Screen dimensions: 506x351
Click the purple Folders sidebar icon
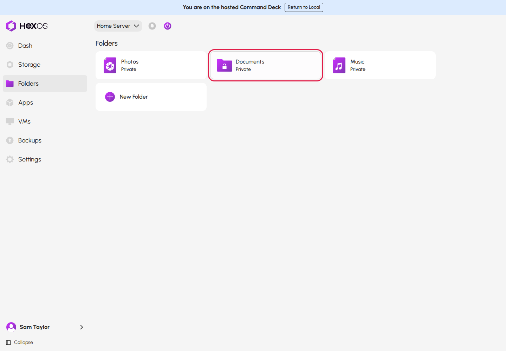point(10,84)
